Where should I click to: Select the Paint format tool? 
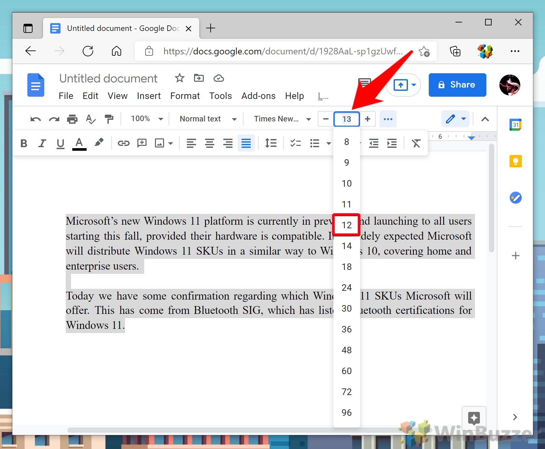click(109, 119)
